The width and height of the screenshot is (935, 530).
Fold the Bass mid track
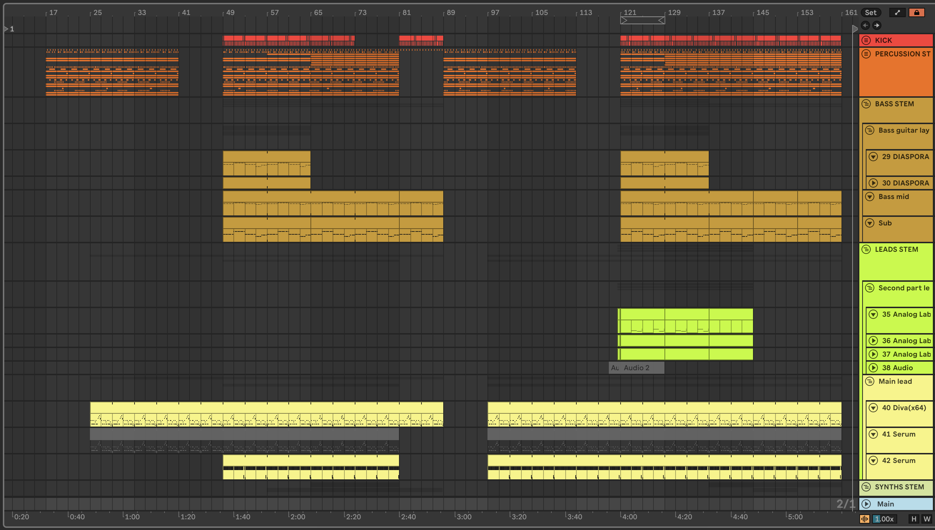[870, 197]
